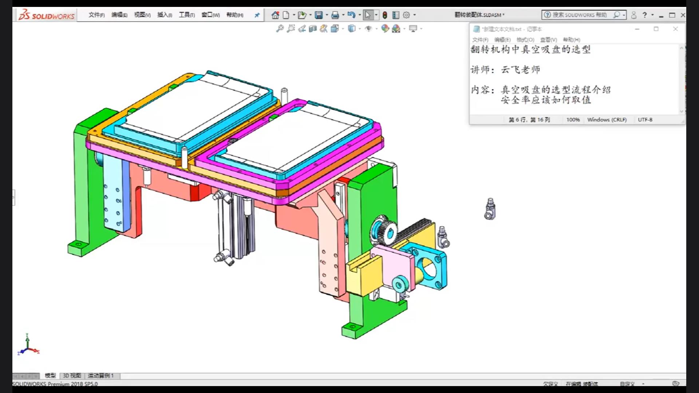
Task: Click the Previous View icon
Action: [x=302, y=28]
